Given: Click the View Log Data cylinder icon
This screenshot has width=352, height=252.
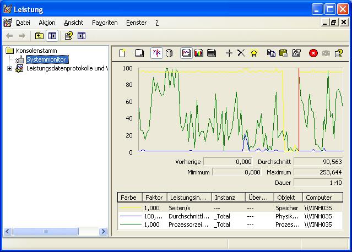Looking at the screenshot, I should (169, 53).
